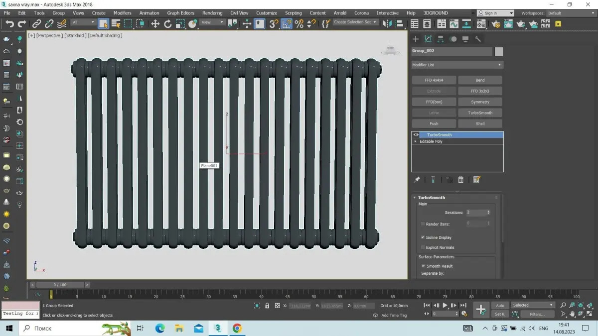
Task: Open the Select by Name tool
Action: point(116,23)
